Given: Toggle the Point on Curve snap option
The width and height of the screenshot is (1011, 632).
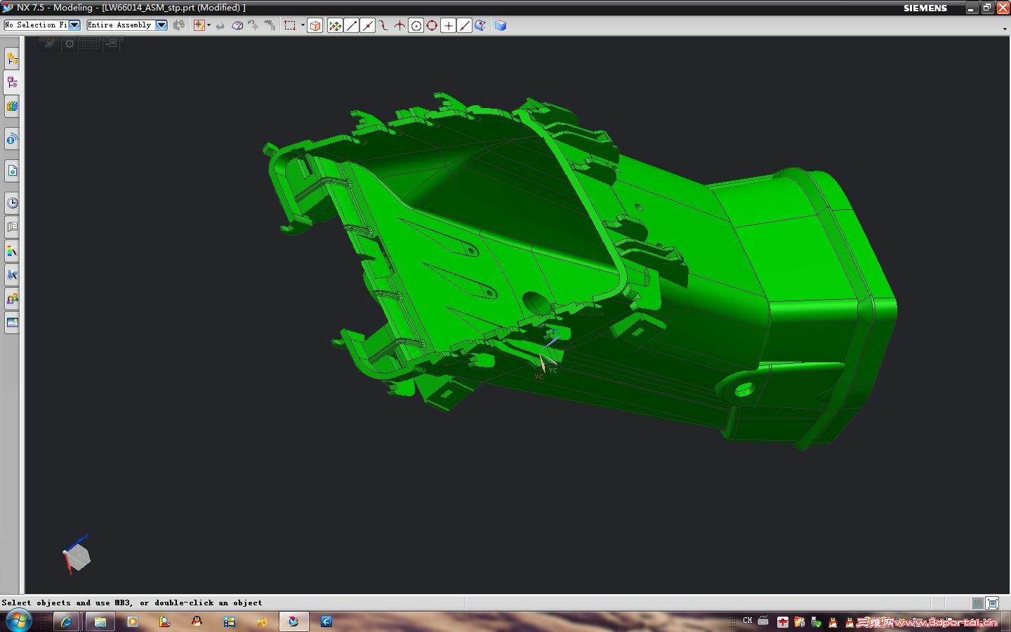Looking at the screenshot, I should click(x=465, y=26).
